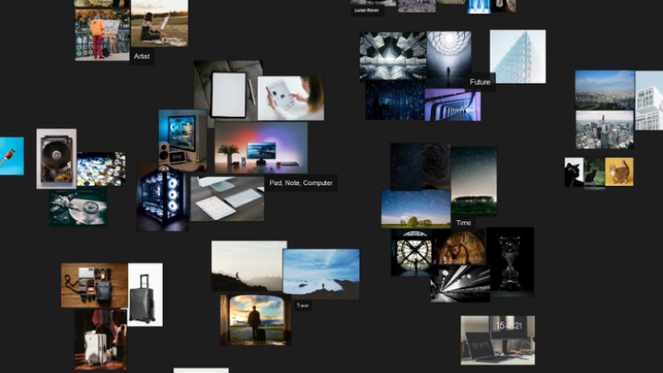
Task: Select person under circular skylight photo
Action: 448,59
